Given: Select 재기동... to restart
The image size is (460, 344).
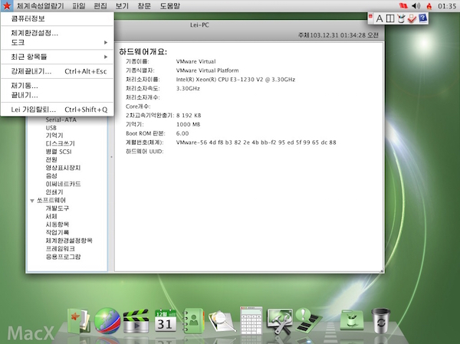Looking at the screenshot, I should 58,86.
